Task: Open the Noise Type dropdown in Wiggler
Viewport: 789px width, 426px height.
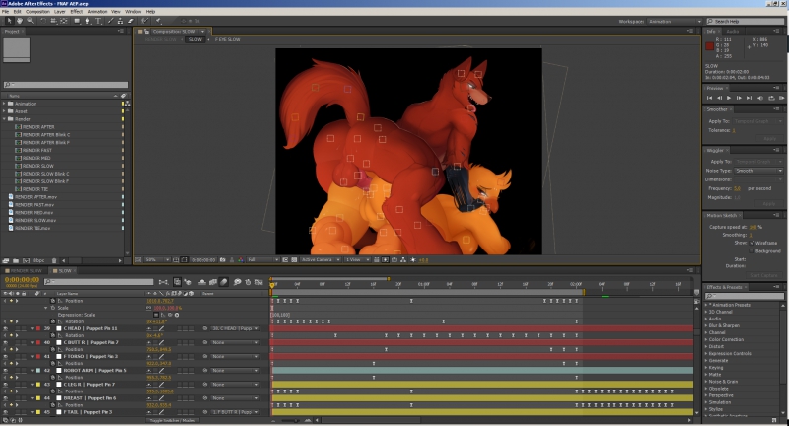Action: (759, 171)
